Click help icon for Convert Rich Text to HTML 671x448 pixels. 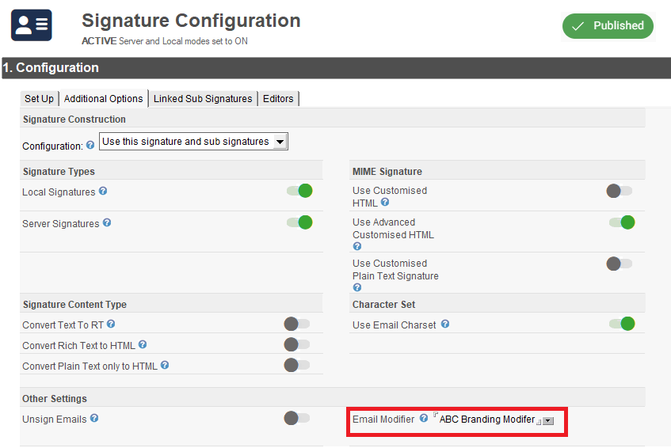coord(143,345)
